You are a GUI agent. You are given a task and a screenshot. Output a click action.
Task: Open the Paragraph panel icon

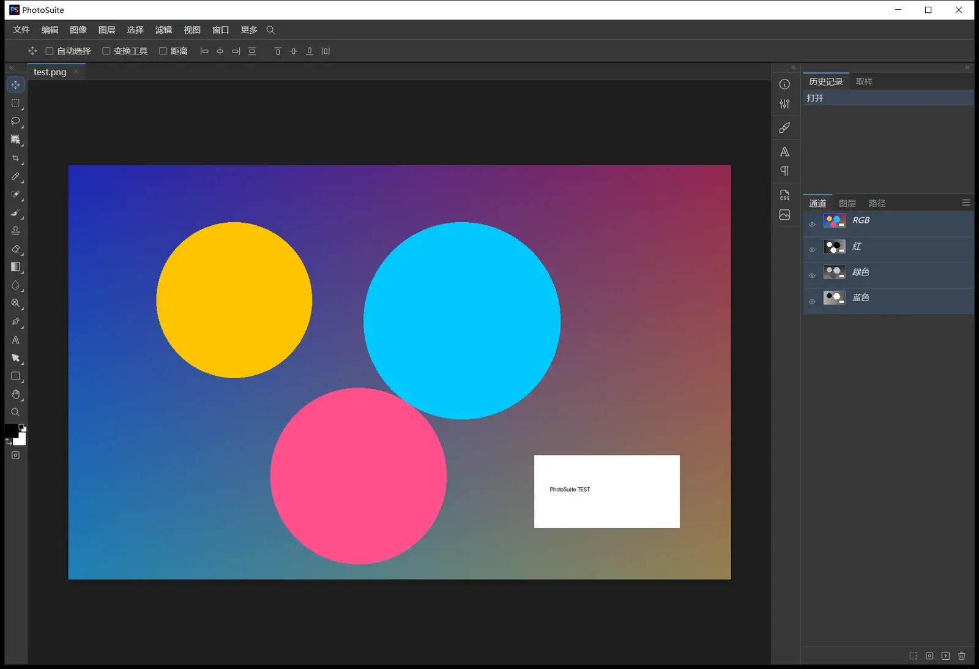(x=784, y=171)
